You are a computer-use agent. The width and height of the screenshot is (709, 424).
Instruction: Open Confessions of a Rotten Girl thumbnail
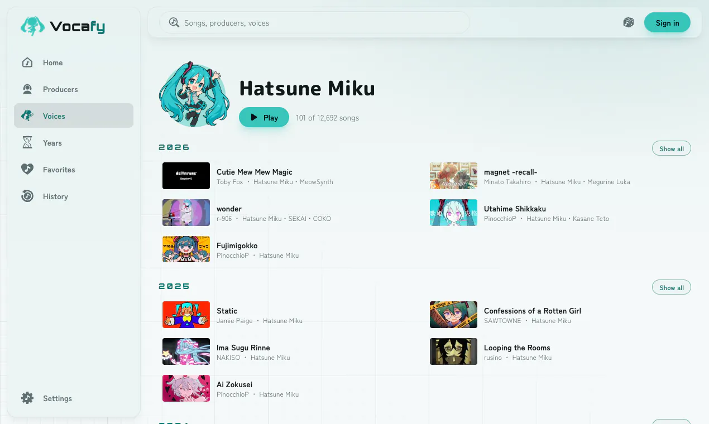coord(453,315)
